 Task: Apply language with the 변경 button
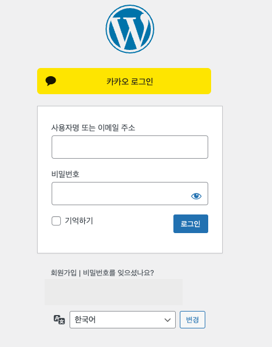click(193, 320)
